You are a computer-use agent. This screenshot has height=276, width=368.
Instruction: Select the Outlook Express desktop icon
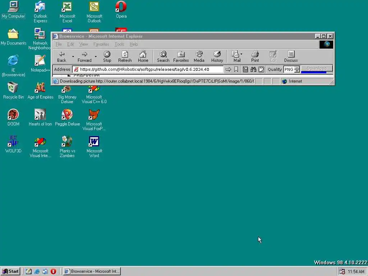coord(40,12)
